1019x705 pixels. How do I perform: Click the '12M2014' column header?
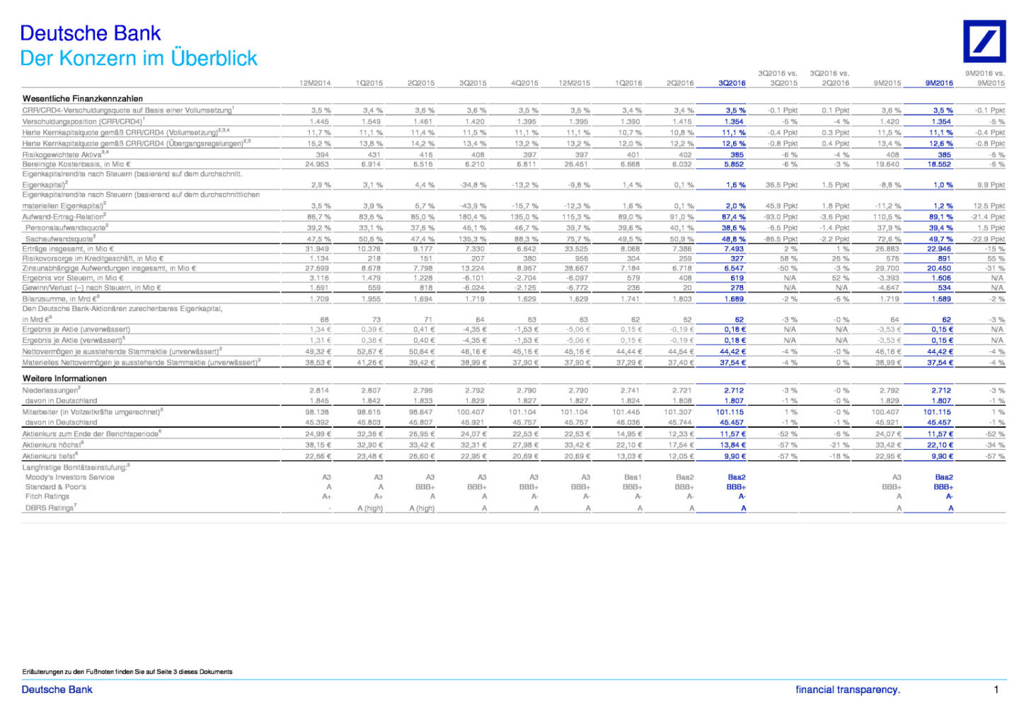pos(315,83)
